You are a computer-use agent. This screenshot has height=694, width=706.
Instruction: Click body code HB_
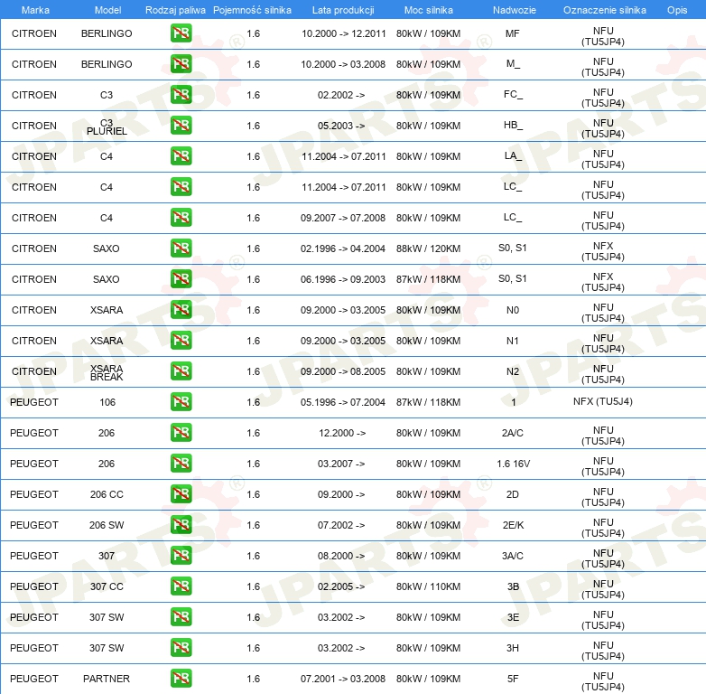[513, 126]
